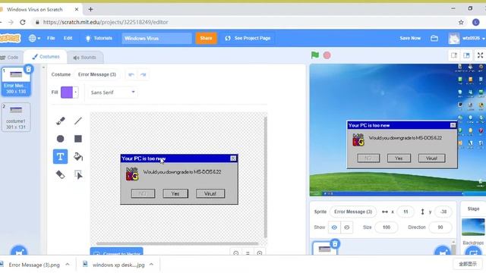This screenshot has height=273, width=486.
Task: Enter full screen stage mode
Action: [480, 55]
